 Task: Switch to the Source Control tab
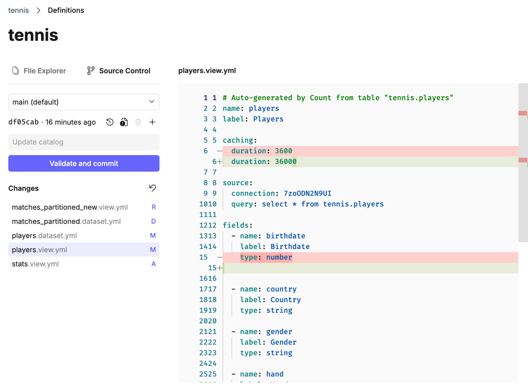(124, 71)
